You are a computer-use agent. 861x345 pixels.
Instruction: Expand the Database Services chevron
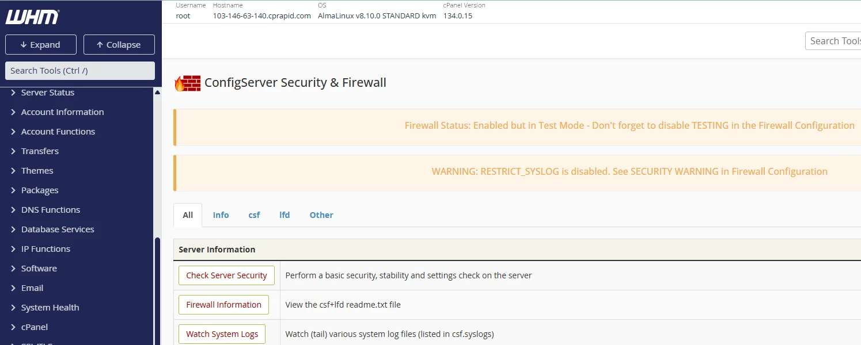click(x=13, y=229)
